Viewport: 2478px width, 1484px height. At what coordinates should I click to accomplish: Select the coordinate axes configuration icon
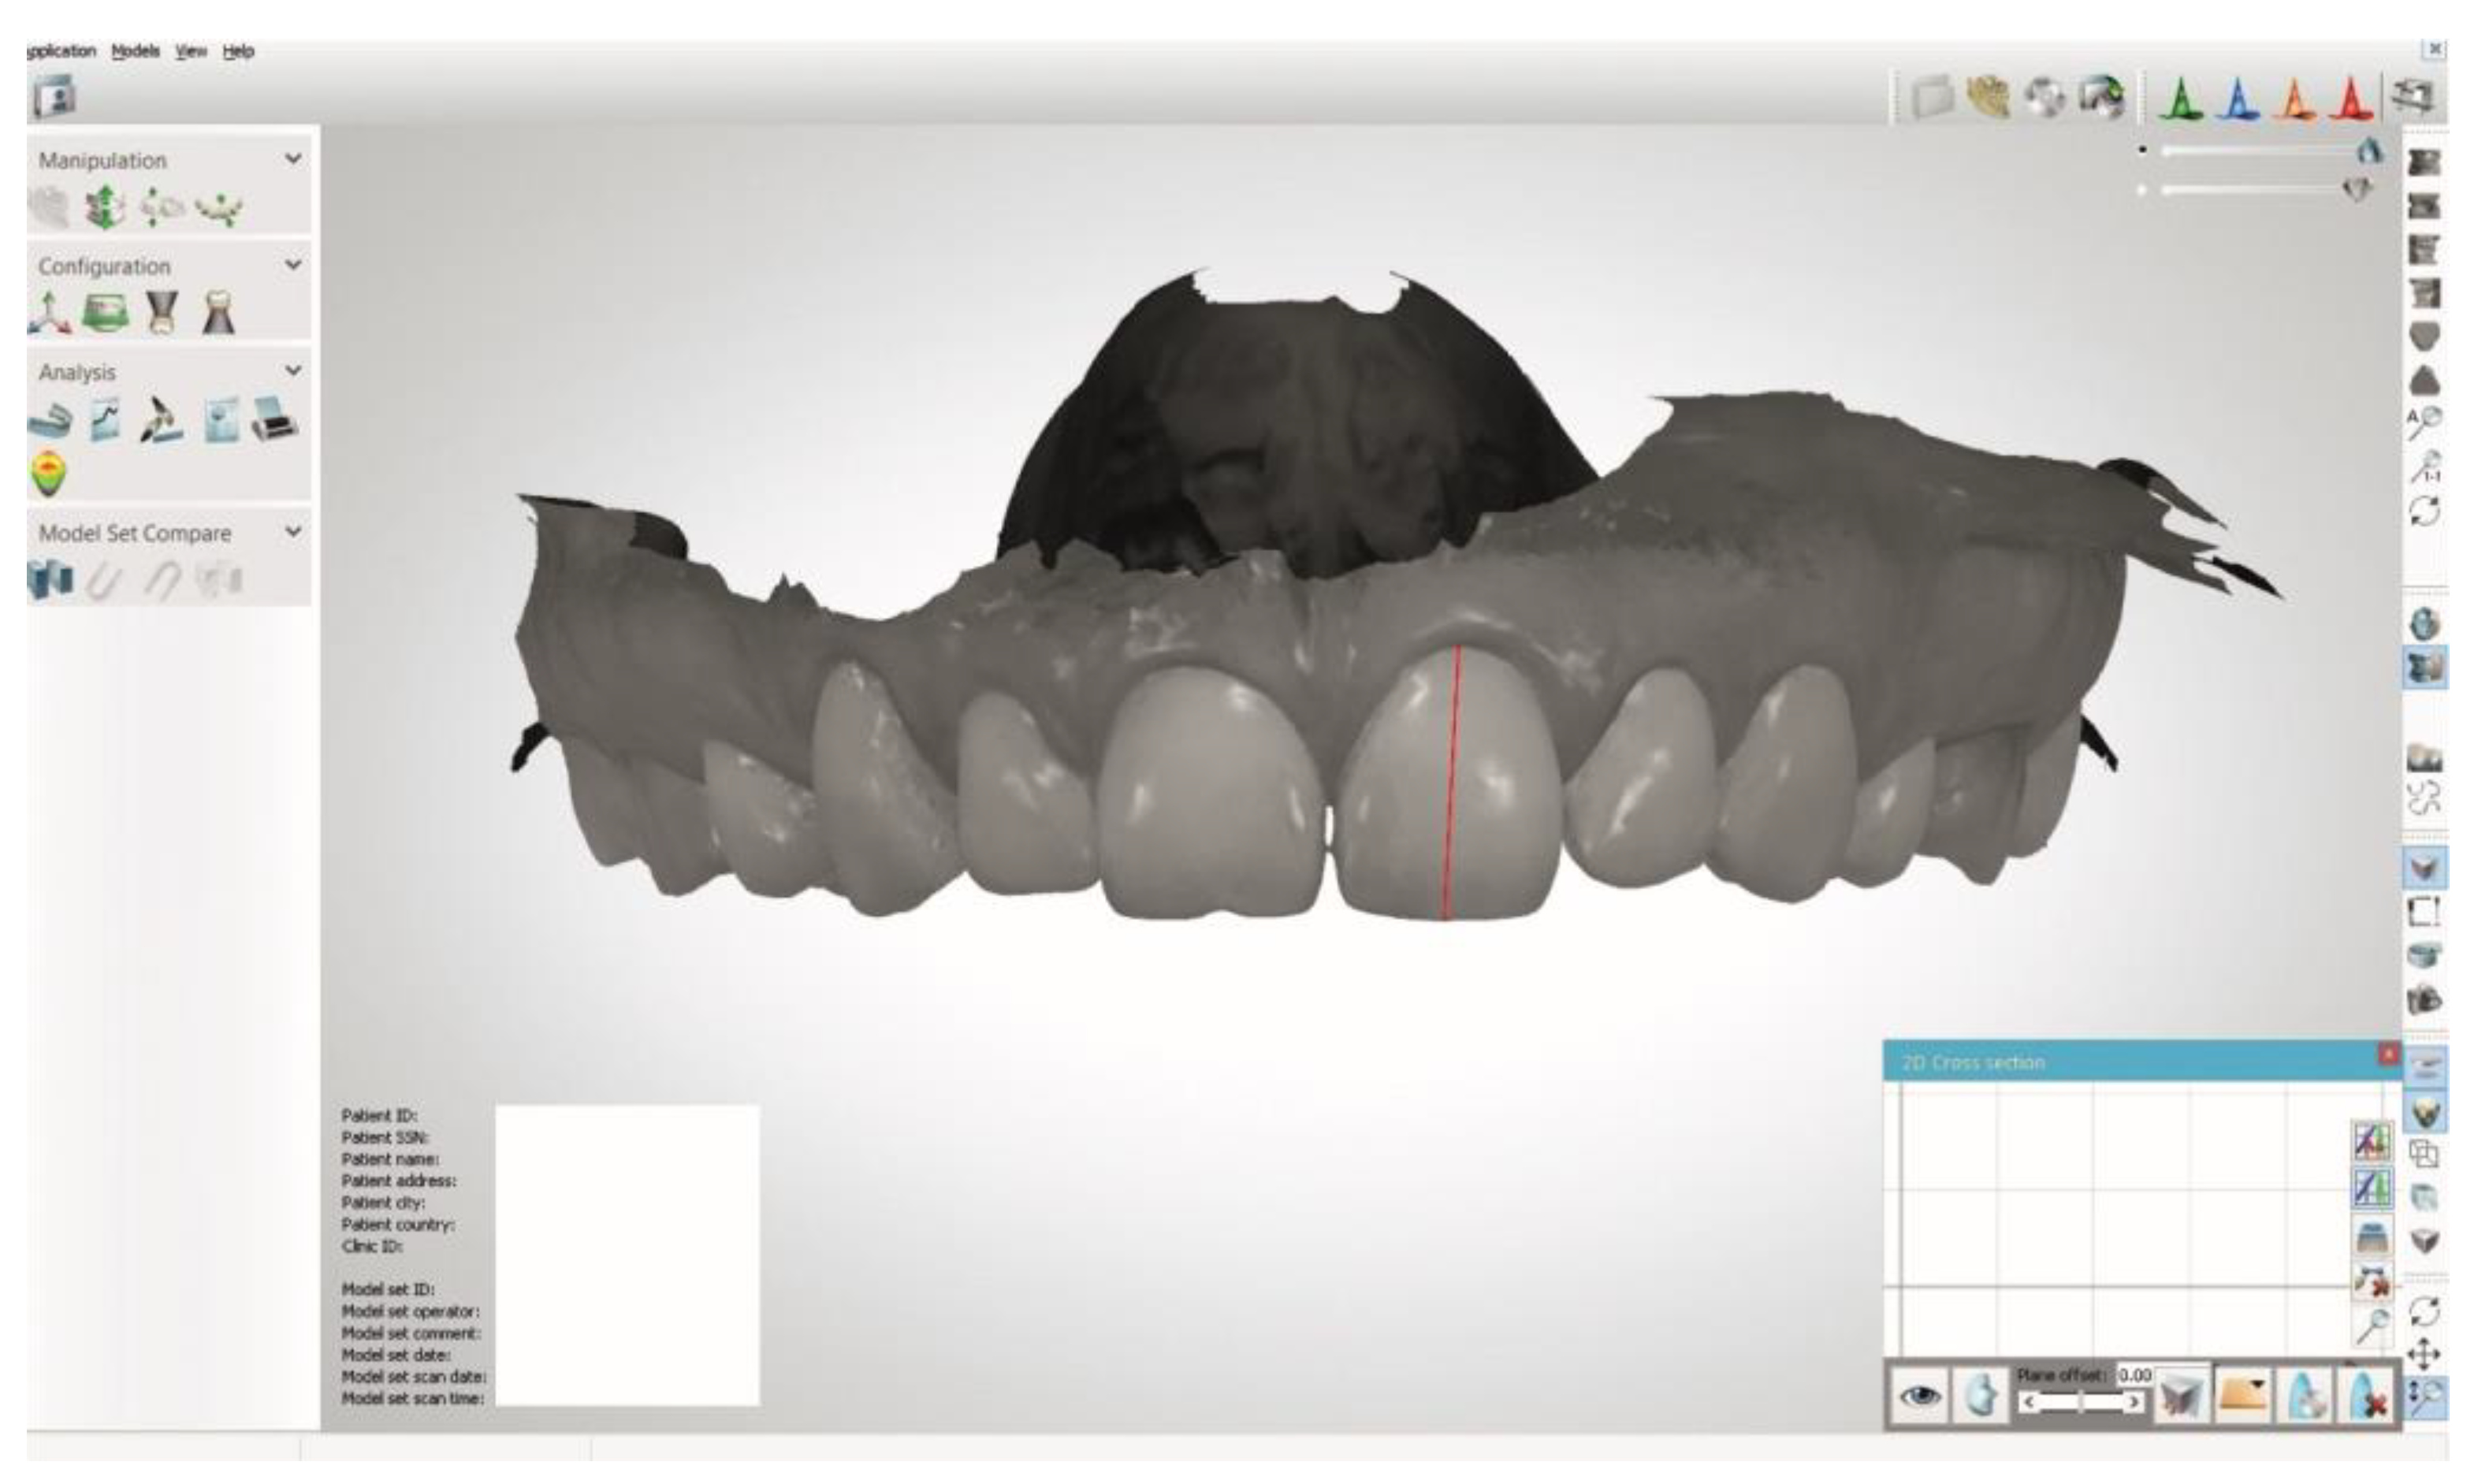tap(49, 314)
